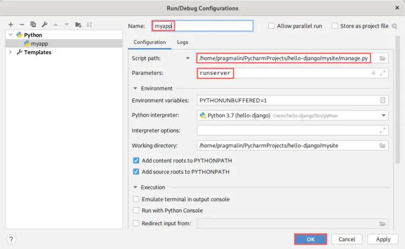405x249 pixels.
Task: Move configuration down with the down arrow
Action: point(66,25)
